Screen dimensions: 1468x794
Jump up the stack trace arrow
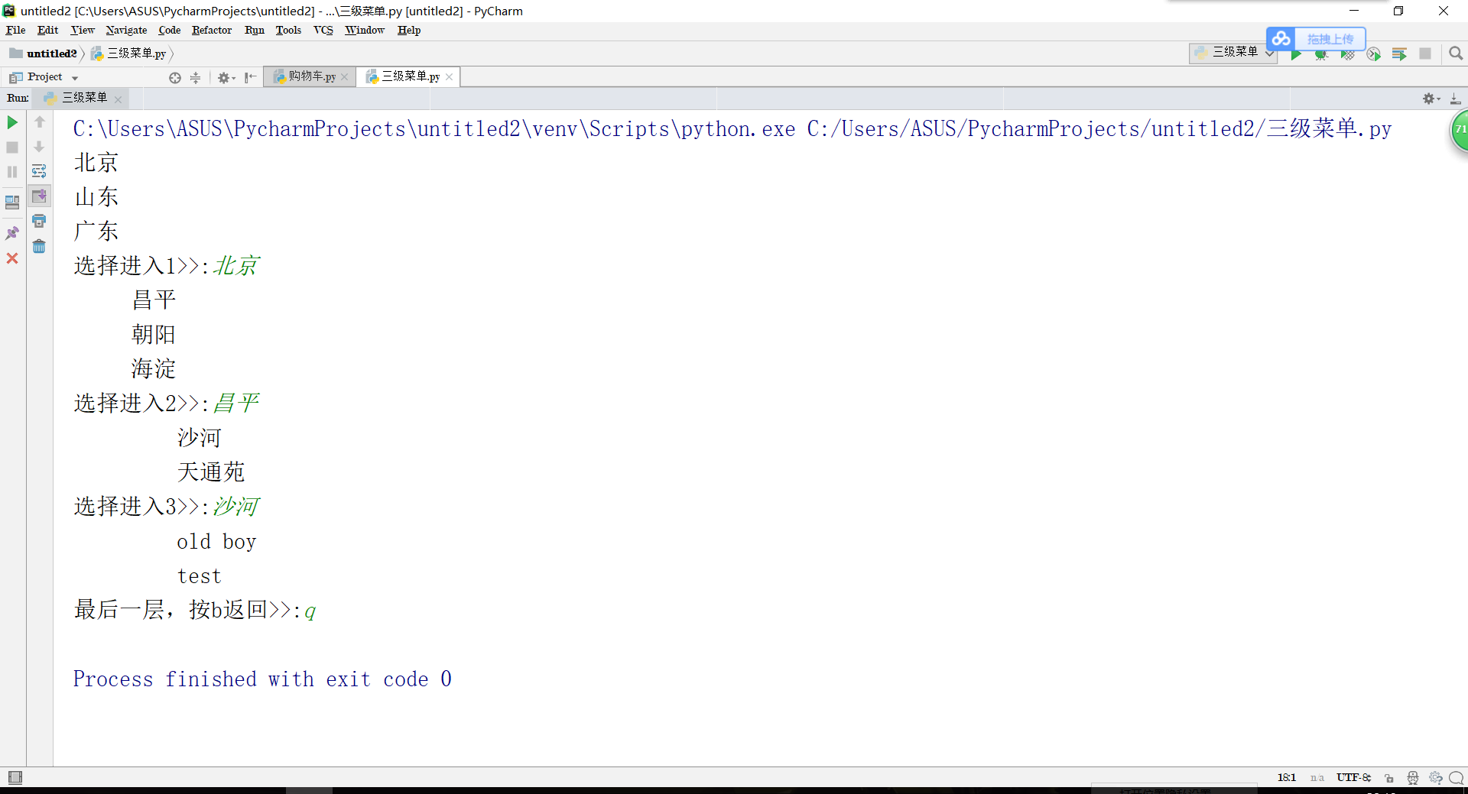click(x=40, y=122)
